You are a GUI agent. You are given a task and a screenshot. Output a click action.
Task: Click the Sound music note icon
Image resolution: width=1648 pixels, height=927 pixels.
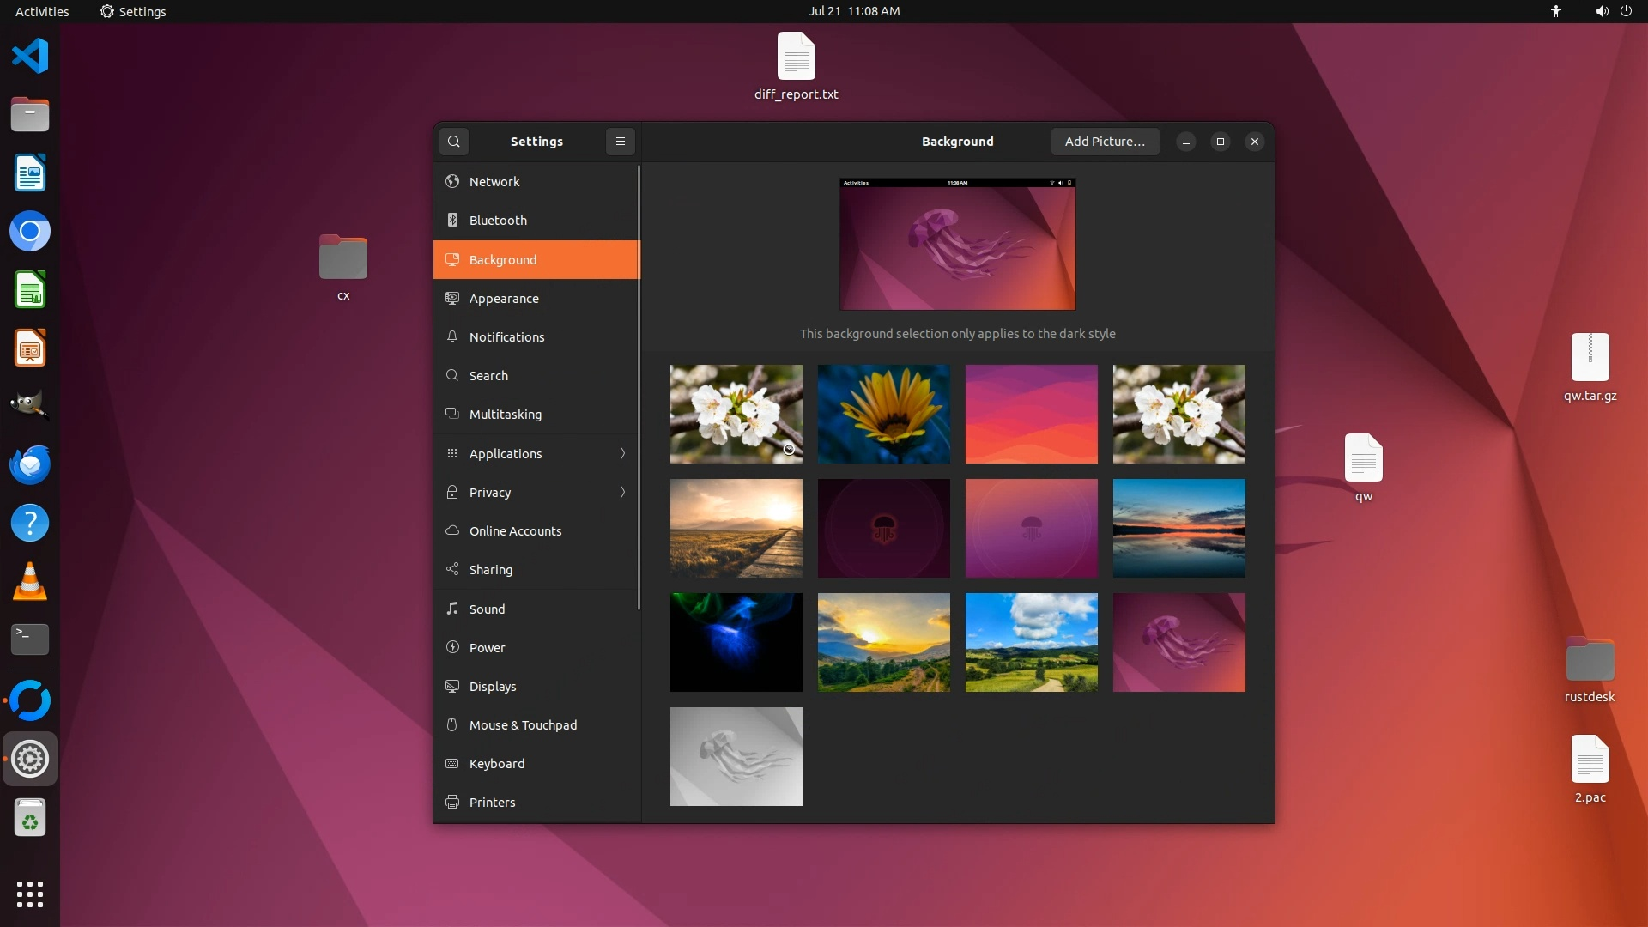coord(452,609)
